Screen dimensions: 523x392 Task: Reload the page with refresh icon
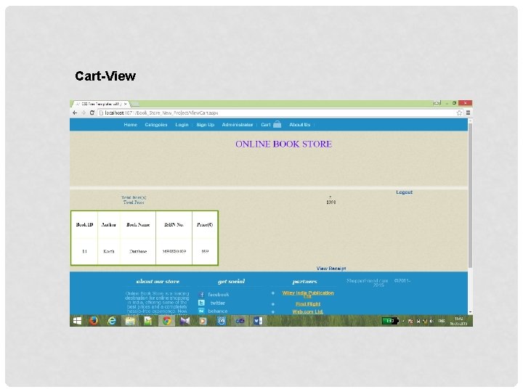(x=92, y=113)
